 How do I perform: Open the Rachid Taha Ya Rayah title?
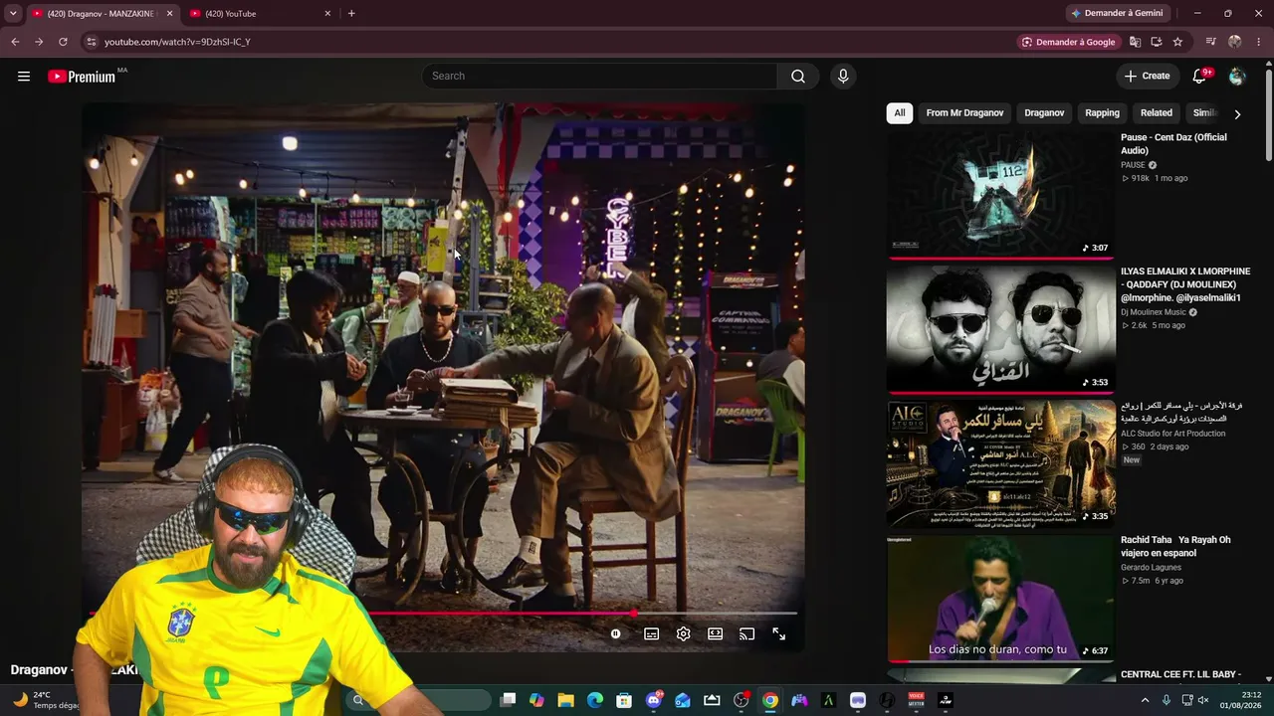click(1175, 547)
